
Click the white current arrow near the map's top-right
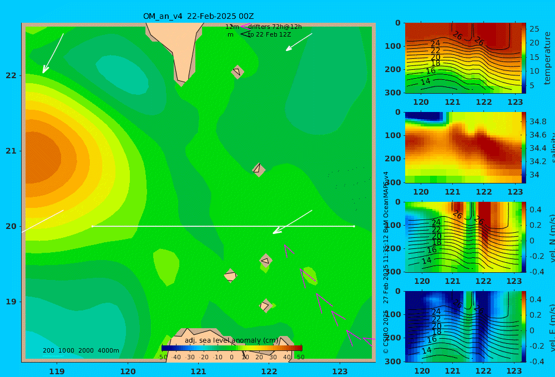pyautogui.click(x=299, y=42)
